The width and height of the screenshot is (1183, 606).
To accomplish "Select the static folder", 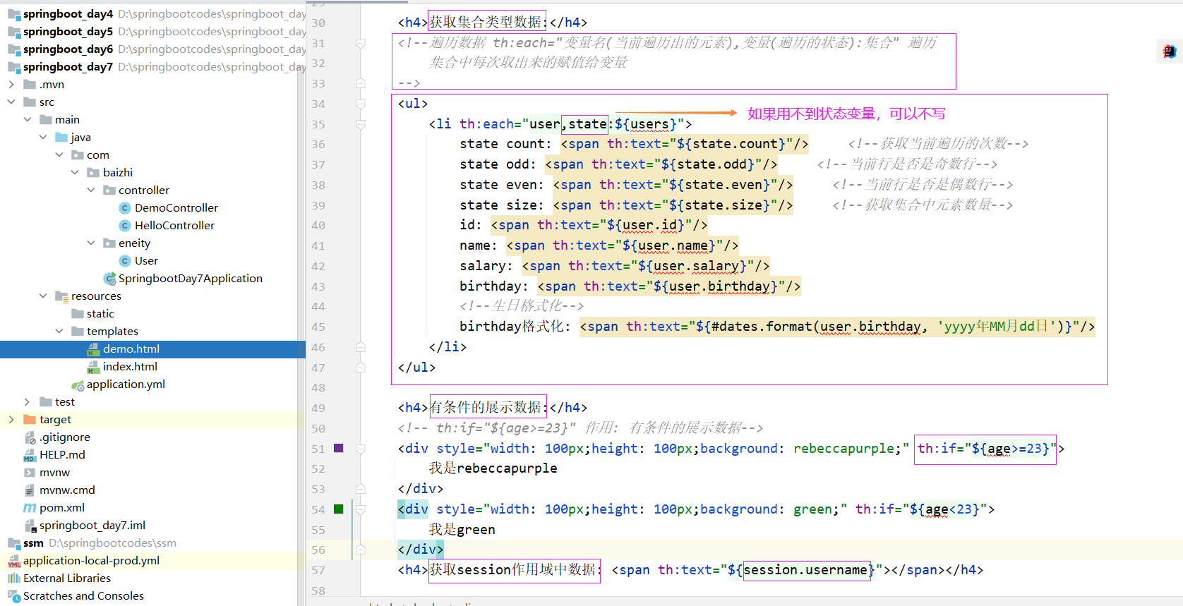I will point(100,313).
